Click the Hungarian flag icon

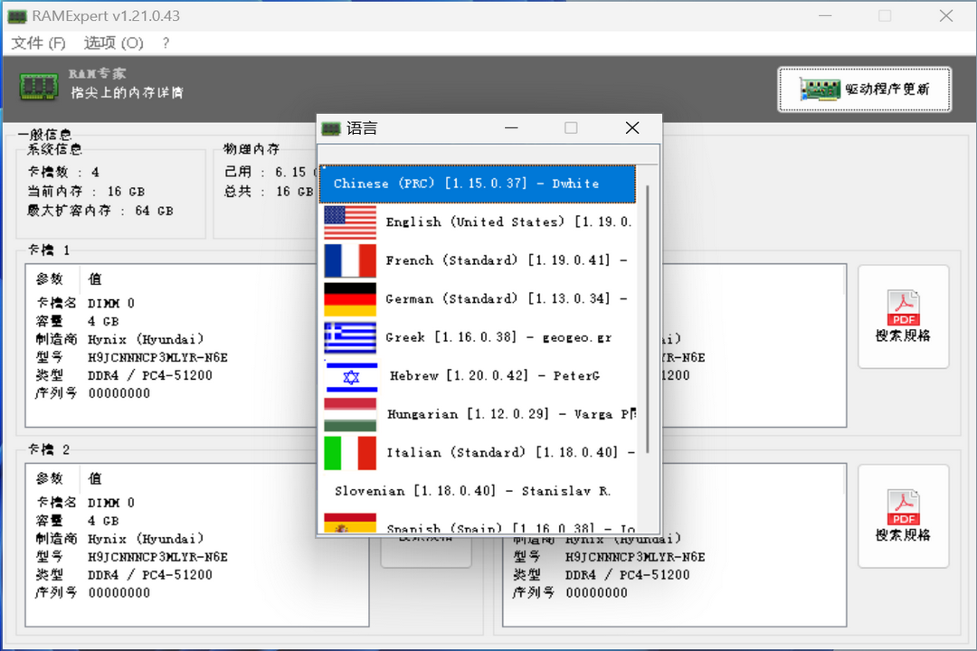350,414
